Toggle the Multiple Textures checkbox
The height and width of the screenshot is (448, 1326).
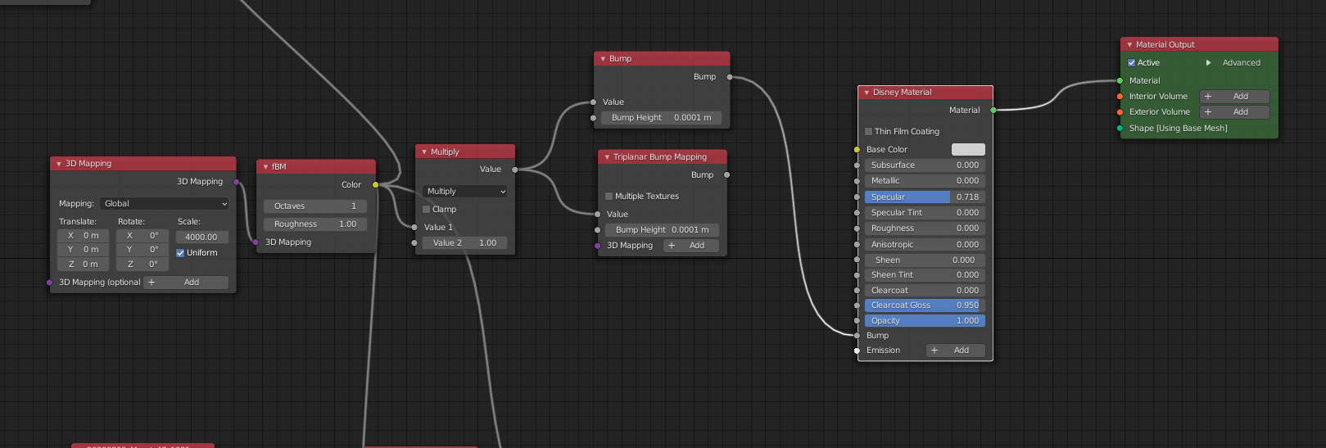point(609,197)
